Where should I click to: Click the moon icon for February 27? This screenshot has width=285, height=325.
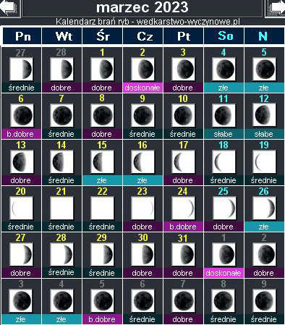coord(21,69)
